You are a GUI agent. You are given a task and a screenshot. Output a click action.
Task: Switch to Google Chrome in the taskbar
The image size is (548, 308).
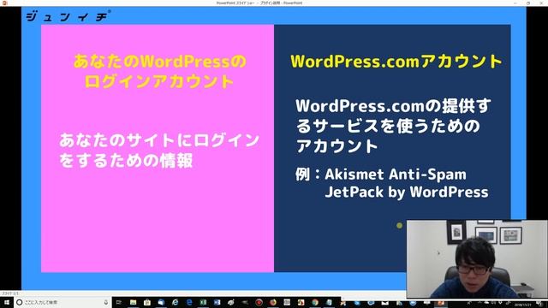click(x=315, y=302)
